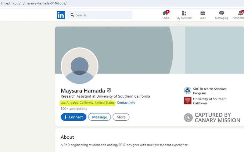This screenshot has width=244, height=152.
Task: Open the Notifications bell icon
Action: (x=241, y=13)
